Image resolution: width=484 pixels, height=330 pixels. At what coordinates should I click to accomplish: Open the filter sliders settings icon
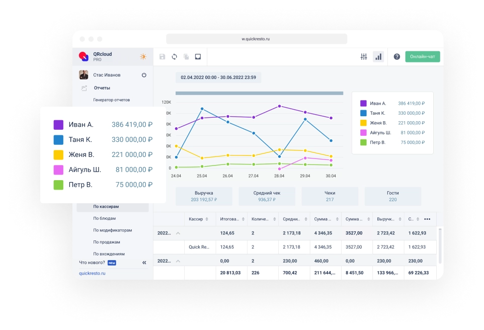point(364,57)
